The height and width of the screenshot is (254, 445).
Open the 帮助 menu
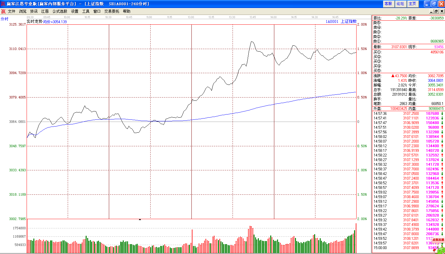(126, 11)
